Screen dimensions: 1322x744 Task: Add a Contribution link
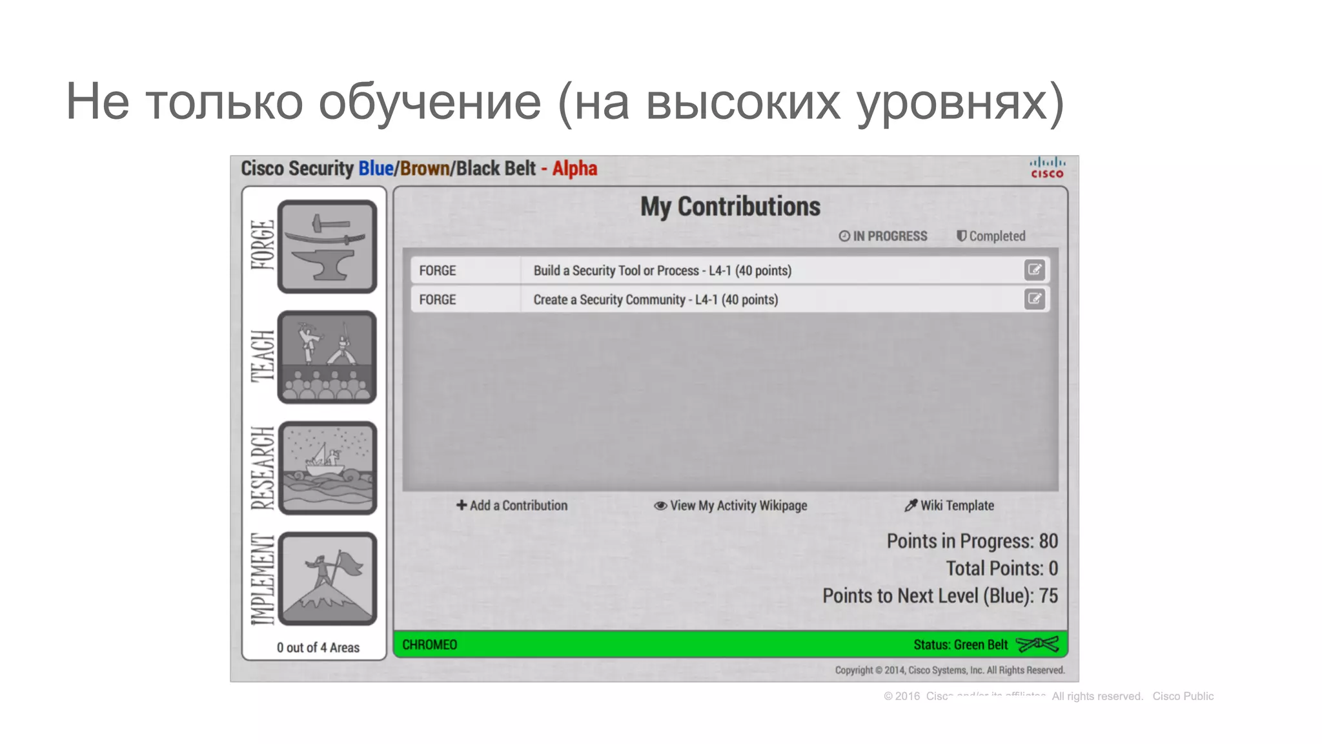point(512,506)
